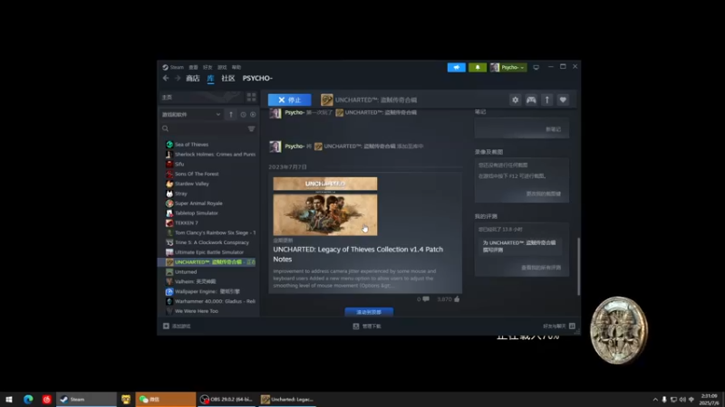Go forward with the right arrow
The width and height of the screenshot is (725, 407).
tap(178, 79)
